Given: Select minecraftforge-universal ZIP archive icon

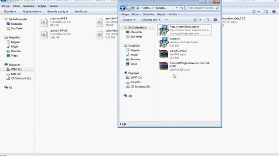Looking at the screenshot, I should [x=163, y=66].
